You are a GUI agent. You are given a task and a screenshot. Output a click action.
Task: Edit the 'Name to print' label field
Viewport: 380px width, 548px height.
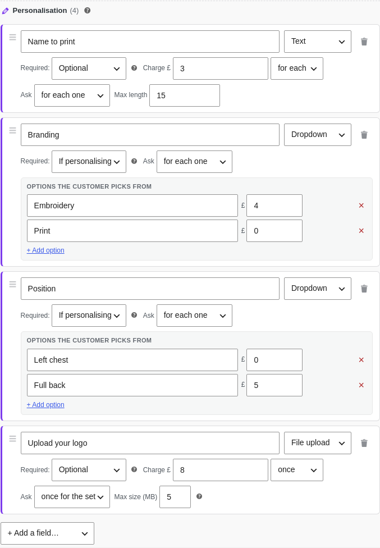click(150, 42)
